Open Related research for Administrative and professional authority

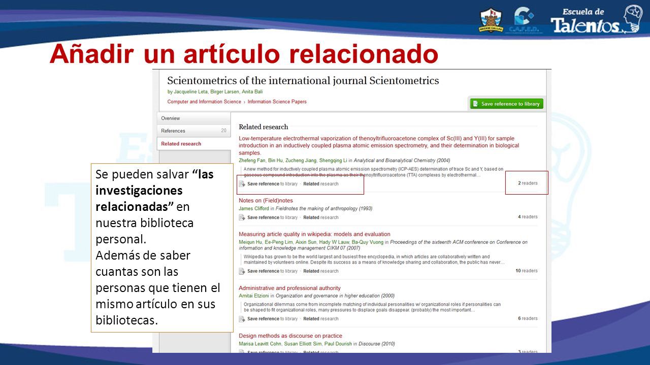[320, 319]
